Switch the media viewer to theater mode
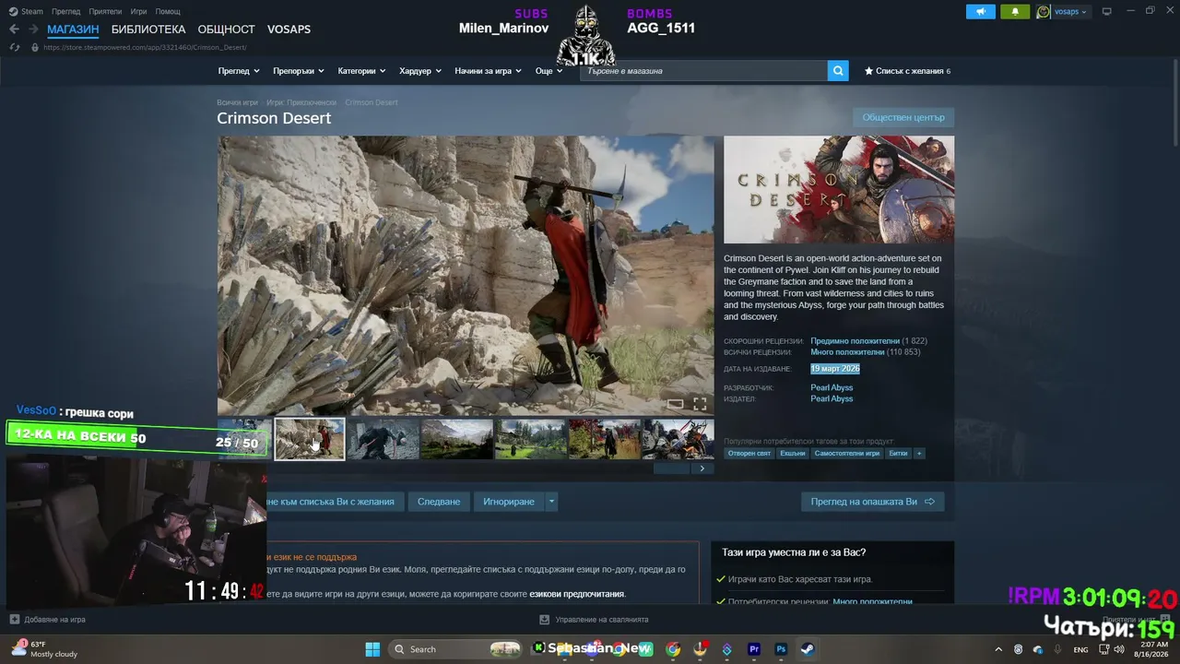The width and height of the screenshot is (1180, 664). 675,404
